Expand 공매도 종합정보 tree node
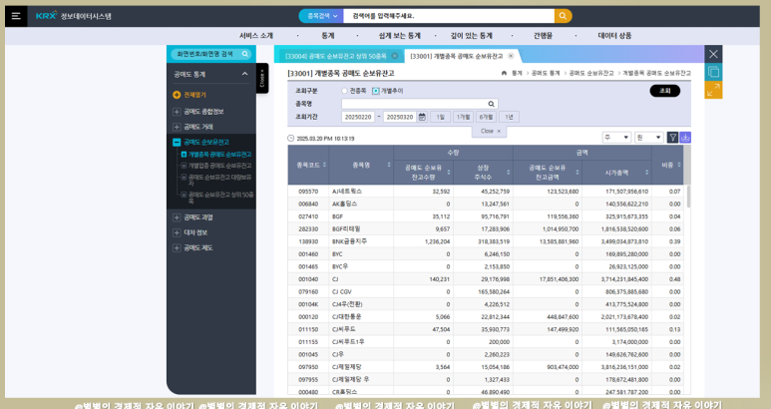The height and width of the screenshot is (409, 771). 177,112
